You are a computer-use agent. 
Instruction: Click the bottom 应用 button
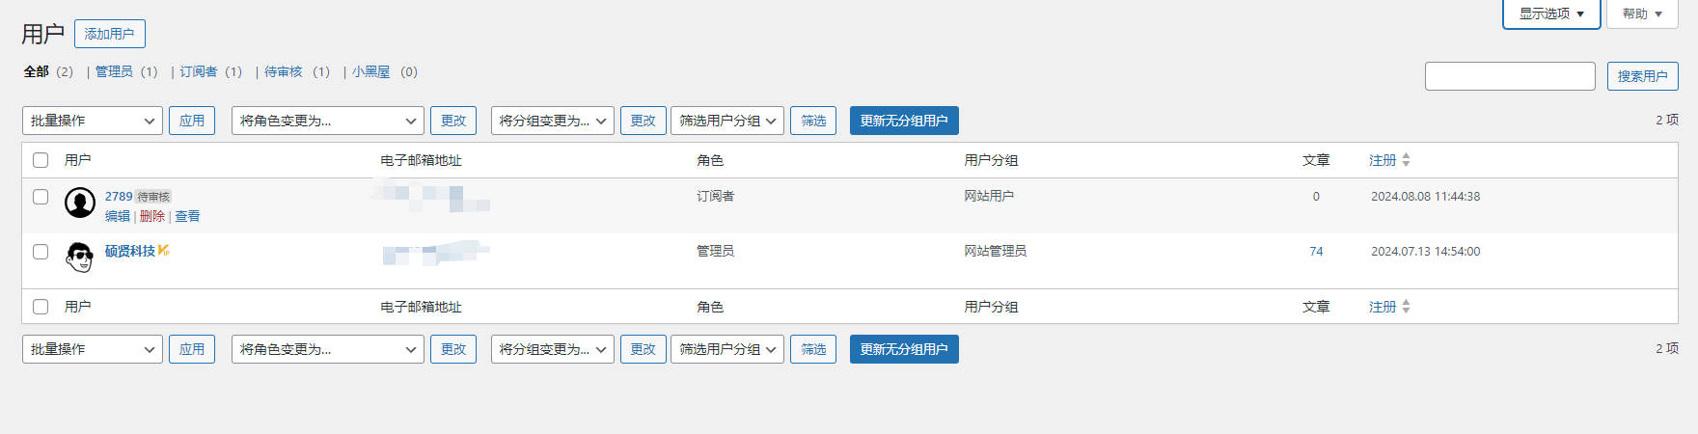click(x=192, y=349)
